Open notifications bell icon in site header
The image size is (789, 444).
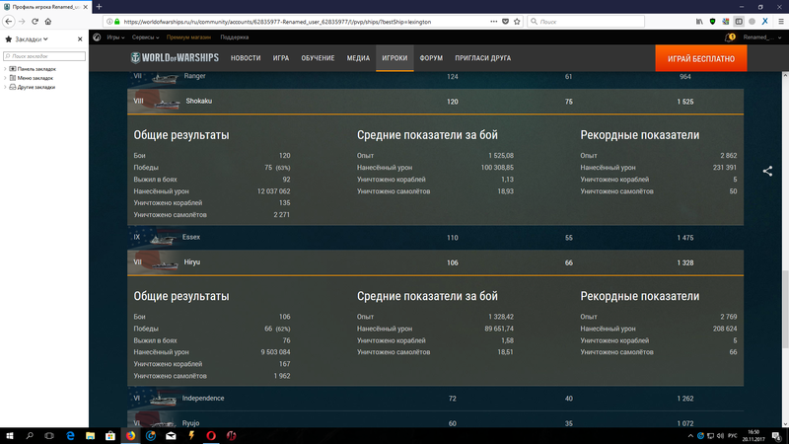(x=731, y=37)
